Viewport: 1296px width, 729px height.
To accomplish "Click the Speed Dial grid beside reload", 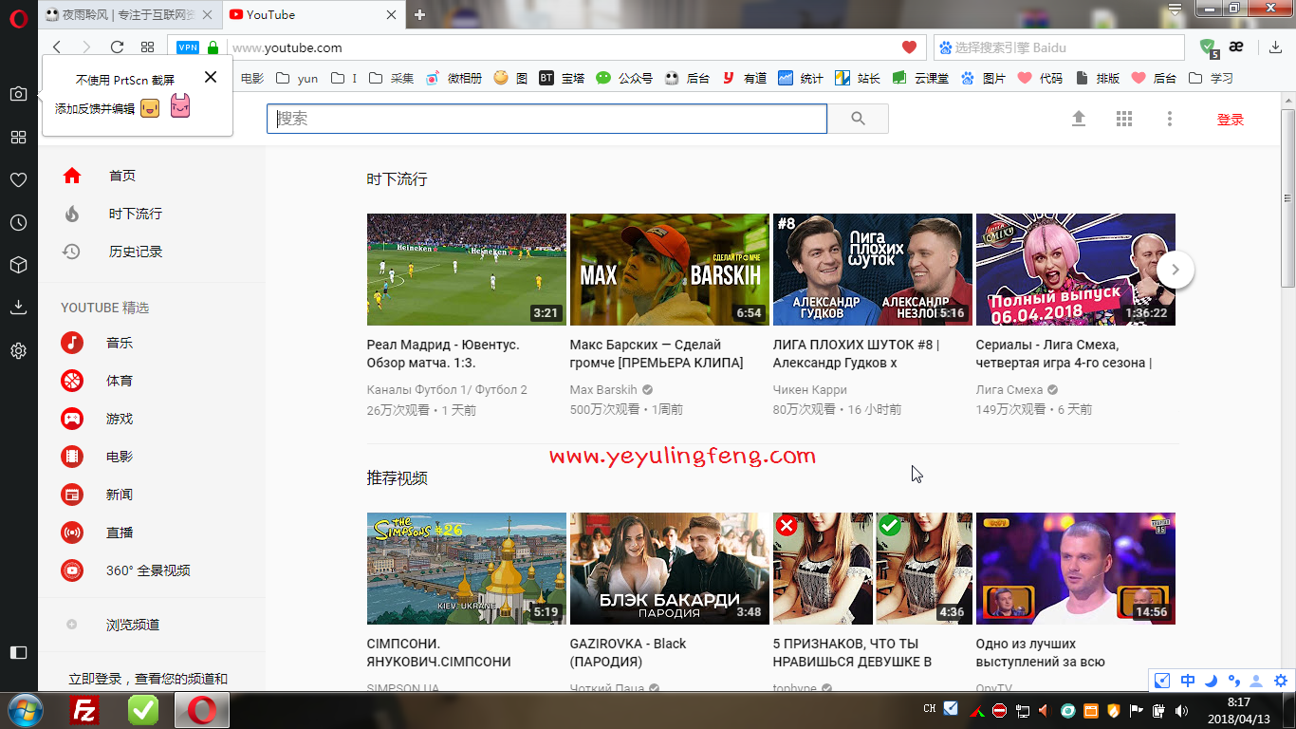I will pyautogui.click(x=147, y=47).
